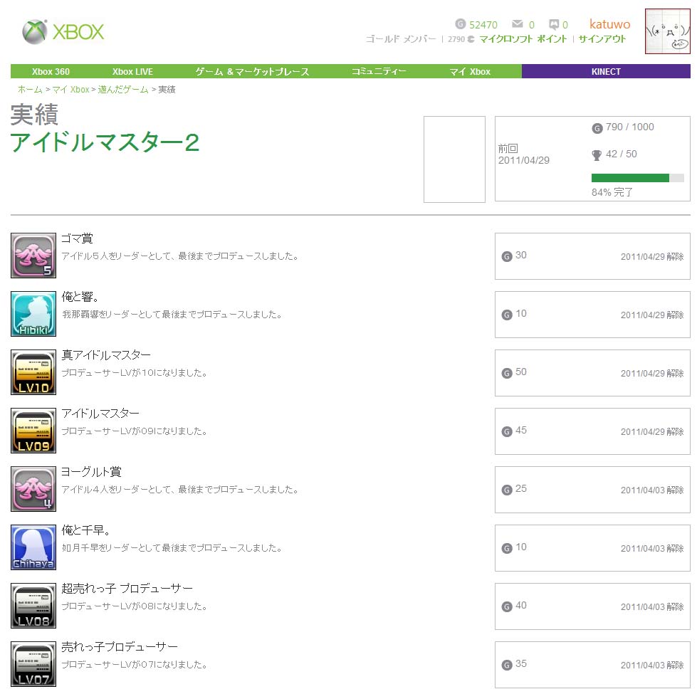
Task: Click the サインアウト link
Action: pyautogui.click(x=602, y=39)
